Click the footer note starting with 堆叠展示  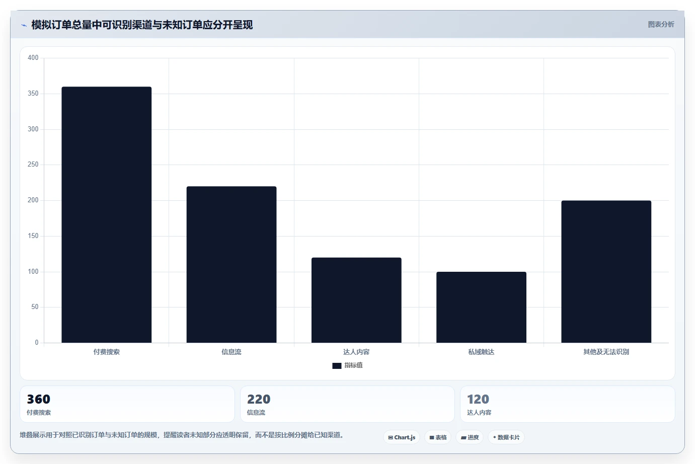pos(183,435)
